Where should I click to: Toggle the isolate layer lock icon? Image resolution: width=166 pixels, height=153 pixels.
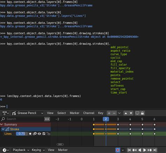142,113
